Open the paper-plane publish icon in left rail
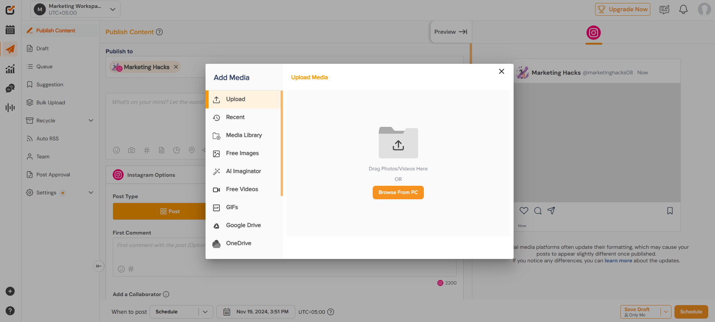 [10, 49]
